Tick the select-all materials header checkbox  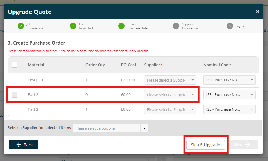pyautogui.click(x=14, y=65)
